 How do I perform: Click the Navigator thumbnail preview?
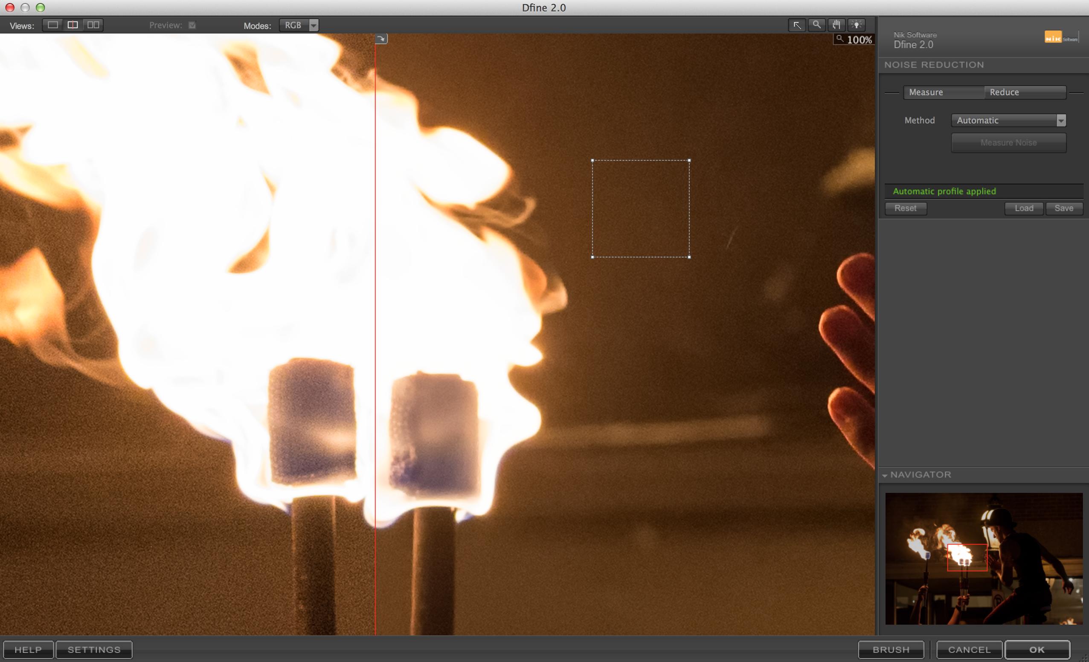[983, 558]
